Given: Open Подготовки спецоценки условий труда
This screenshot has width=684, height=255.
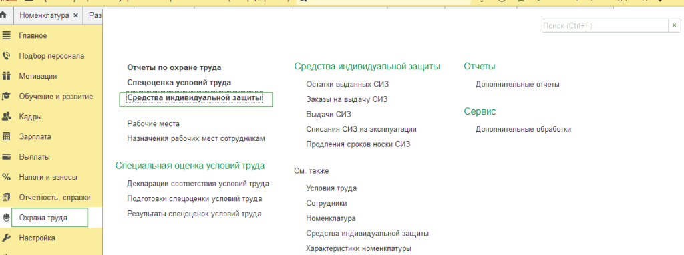Looking at the screenshot, I should [194, 198].
